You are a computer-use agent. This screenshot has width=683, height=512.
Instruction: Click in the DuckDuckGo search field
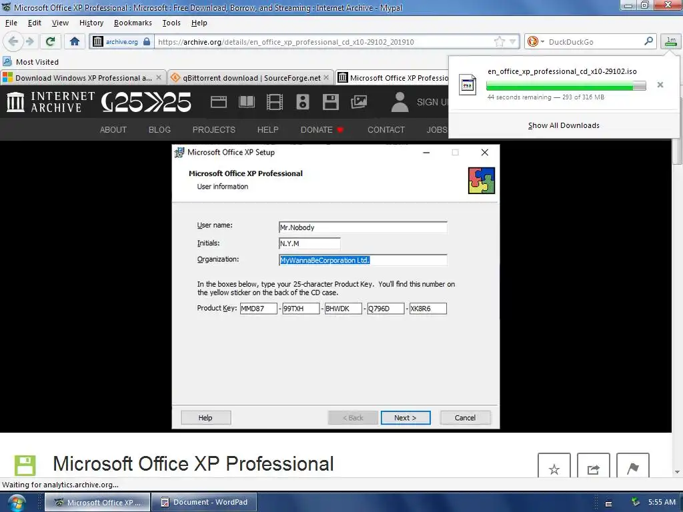[x=594, y=42]
